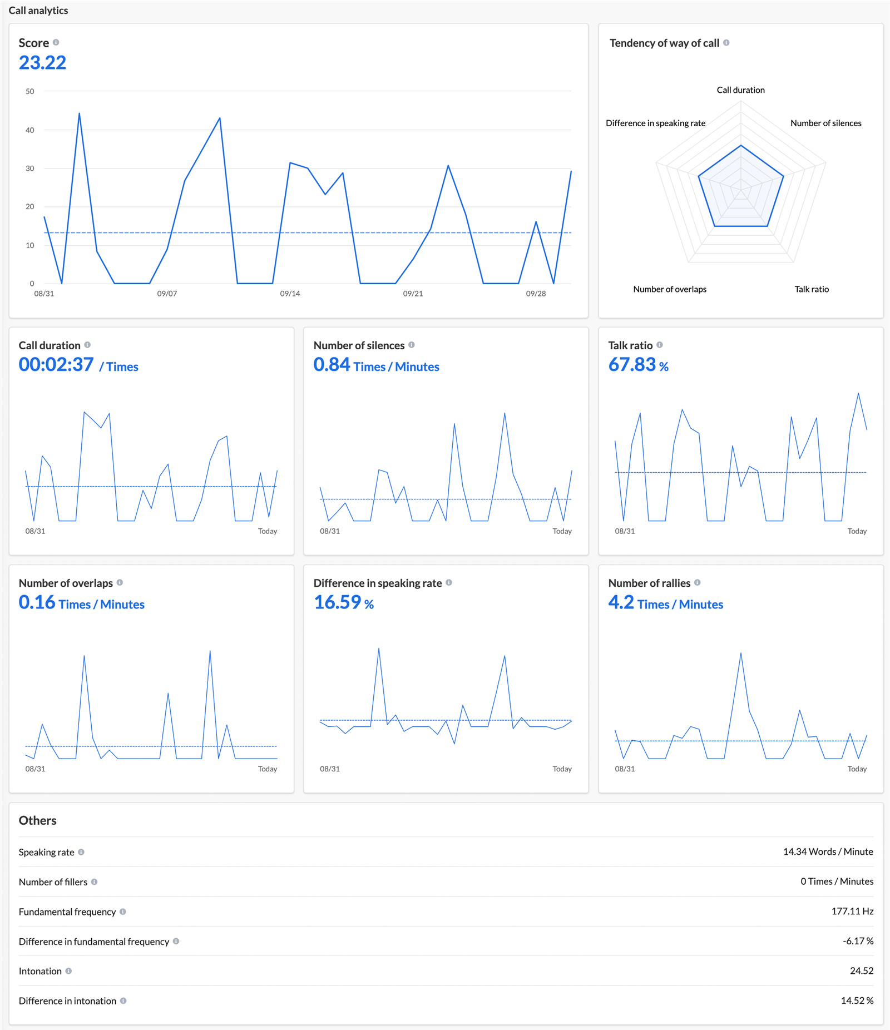Screen dimensions: 890x1030
Task: Open the Talk ratio info tooltip
Action: click(x=660, y=345)
